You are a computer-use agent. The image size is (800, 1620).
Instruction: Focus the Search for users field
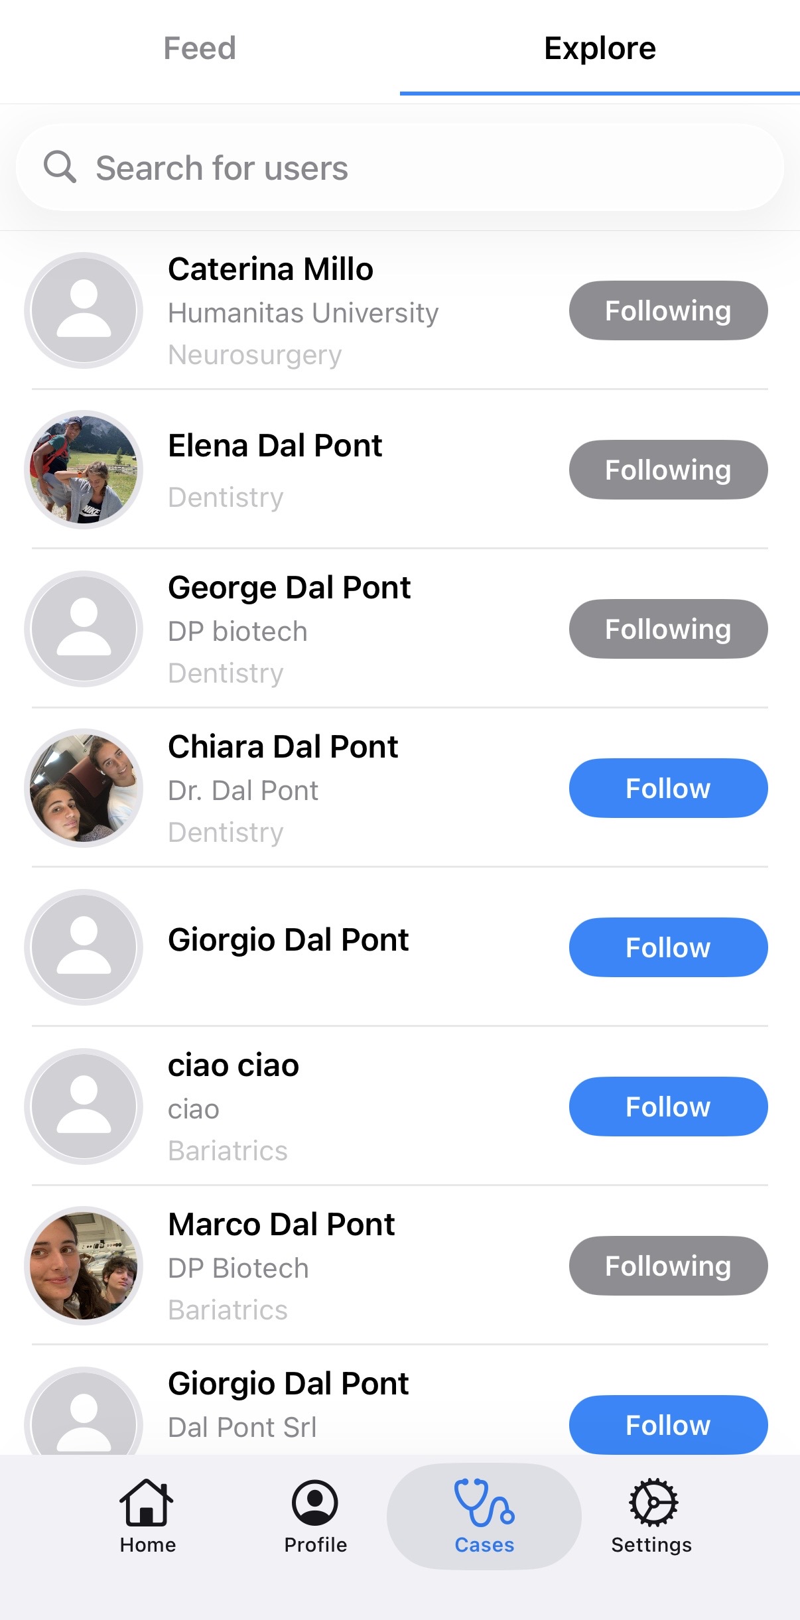[x=425, y=167]
